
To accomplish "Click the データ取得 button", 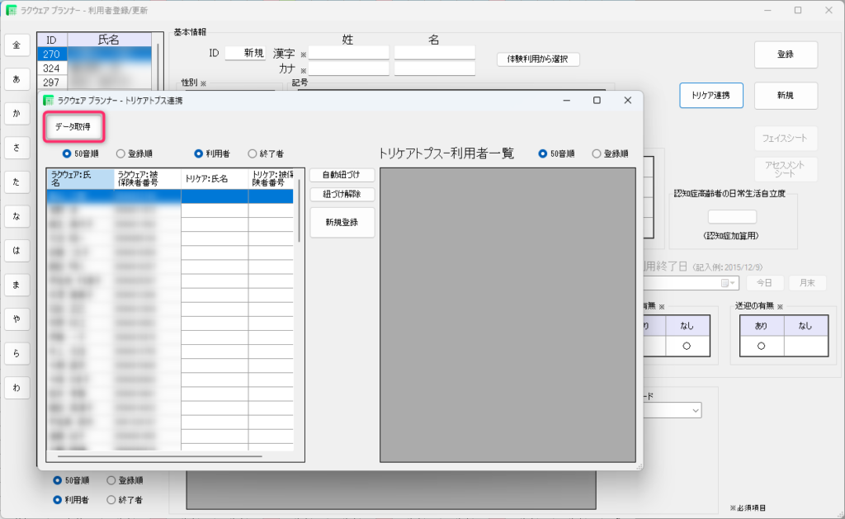I will pos(73,126).
